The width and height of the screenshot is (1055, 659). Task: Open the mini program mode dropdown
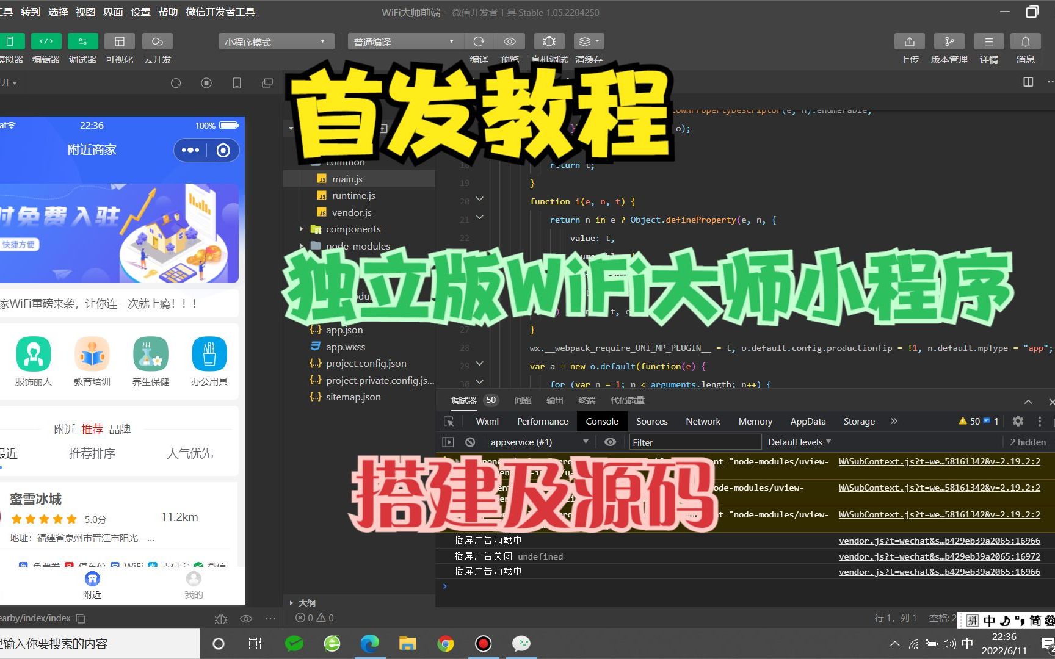click(x=276, y=41)
